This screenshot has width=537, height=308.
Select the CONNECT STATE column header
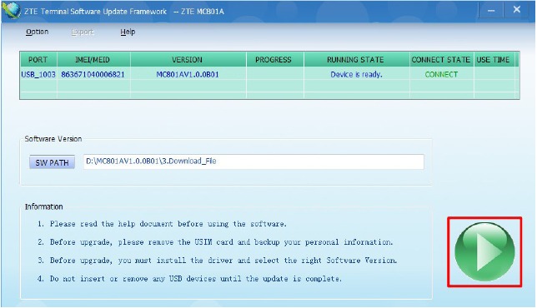pyautogui.click(x=441, y=59)
